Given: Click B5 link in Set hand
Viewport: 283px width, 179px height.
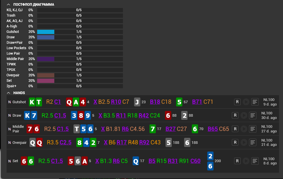Looking at the screenshot, I should pos(152,161).
